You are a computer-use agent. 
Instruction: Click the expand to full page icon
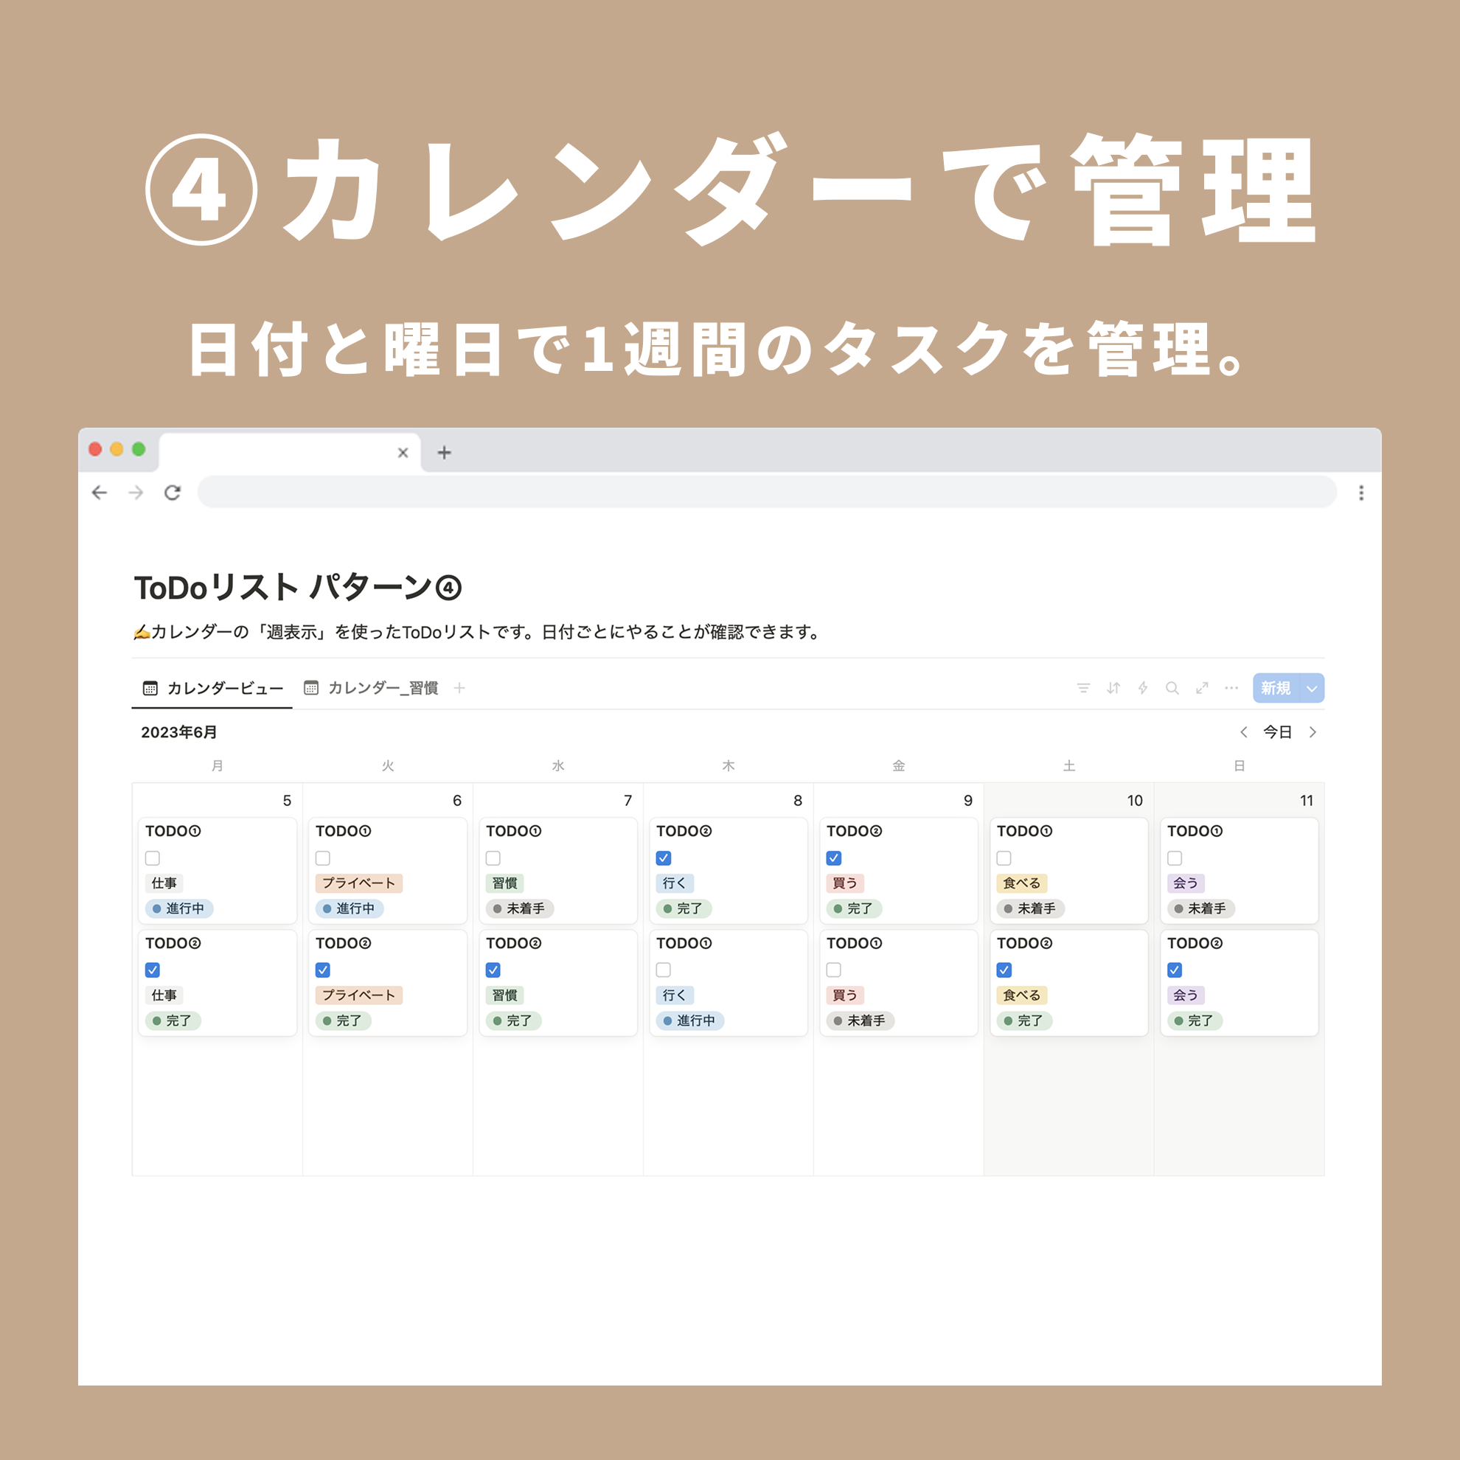pyautogui.click(x=1202, y=688)
